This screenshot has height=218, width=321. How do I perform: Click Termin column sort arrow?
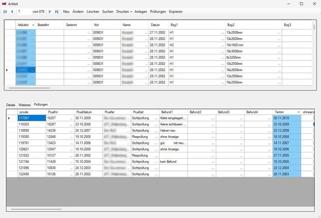pyautogui.click(x=299, y=112)
